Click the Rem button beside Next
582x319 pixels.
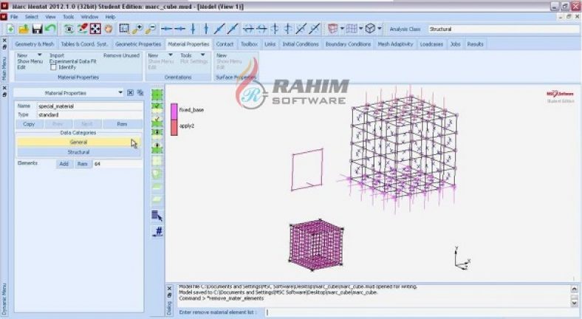pos(122,124)
